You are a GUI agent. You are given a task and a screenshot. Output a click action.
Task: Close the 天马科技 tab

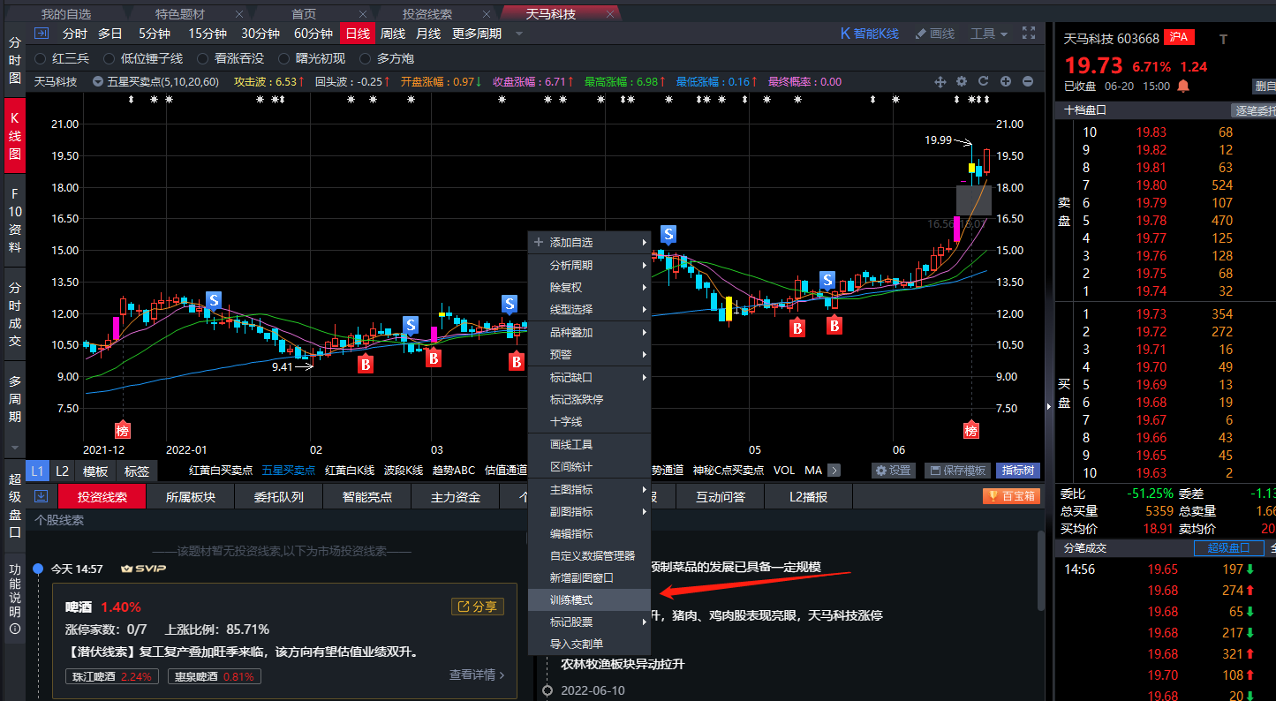610,13
